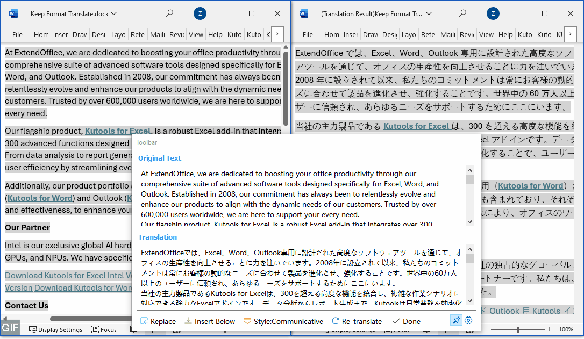The image size is (584, 339).
Task: Open the Insert tab in left window
Action: [x=60, y=34]
